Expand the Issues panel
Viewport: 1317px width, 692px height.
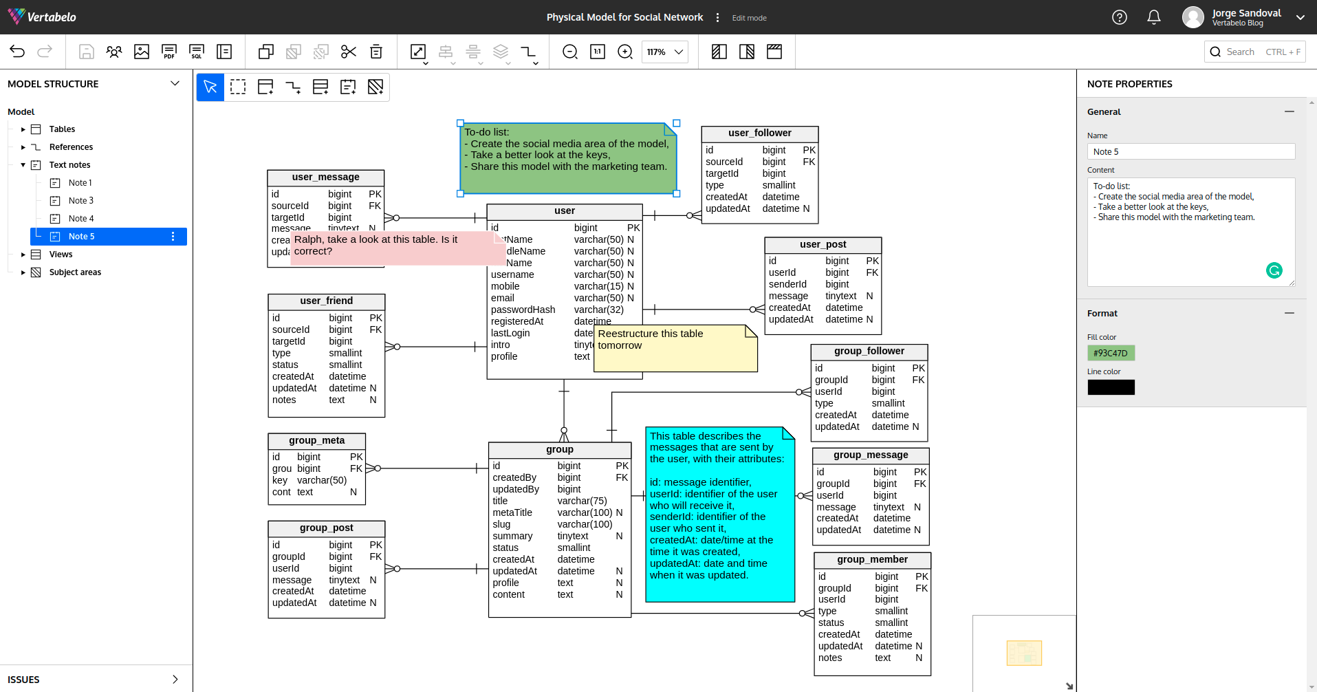click(175, 679)
